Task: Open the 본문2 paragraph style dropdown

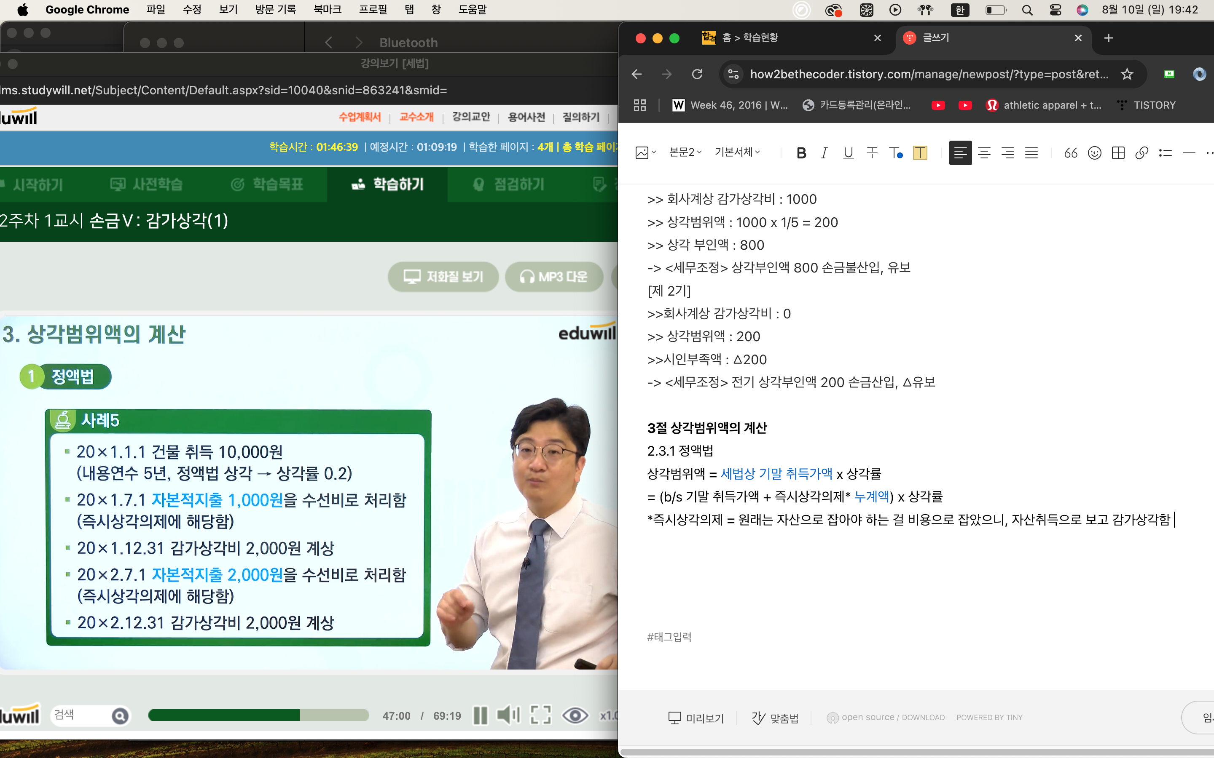Action: point(685,152)
